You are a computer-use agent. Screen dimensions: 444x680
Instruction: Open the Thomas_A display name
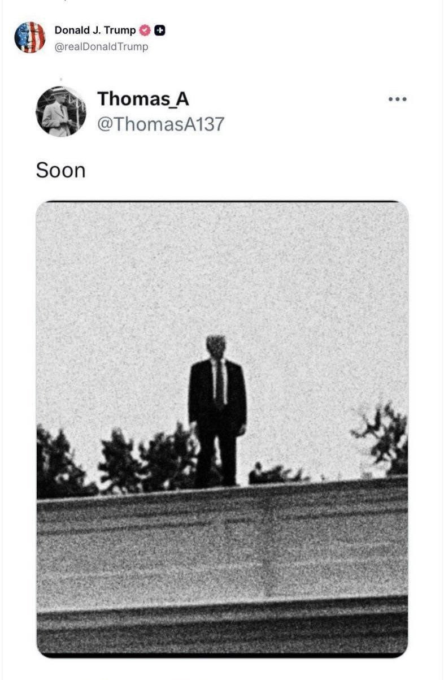click(143, 99)
